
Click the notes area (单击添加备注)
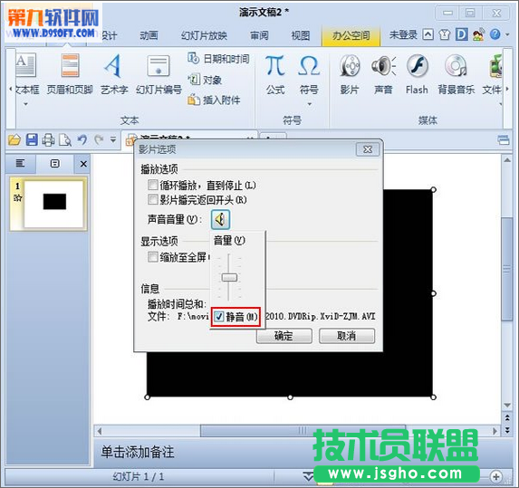tap(138, 452)
